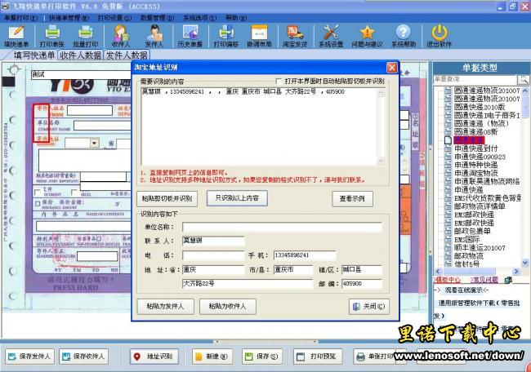Image resolution: width=531 pixels, height=372 pixels.
Task: Open the 历史单据 history icon
Action: [190, 37]
